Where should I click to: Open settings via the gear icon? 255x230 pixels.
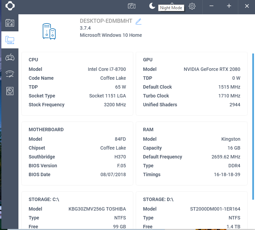coord(192,6)
